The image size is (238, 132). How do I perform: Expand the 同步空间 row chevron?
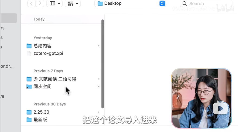pos(98,87)
